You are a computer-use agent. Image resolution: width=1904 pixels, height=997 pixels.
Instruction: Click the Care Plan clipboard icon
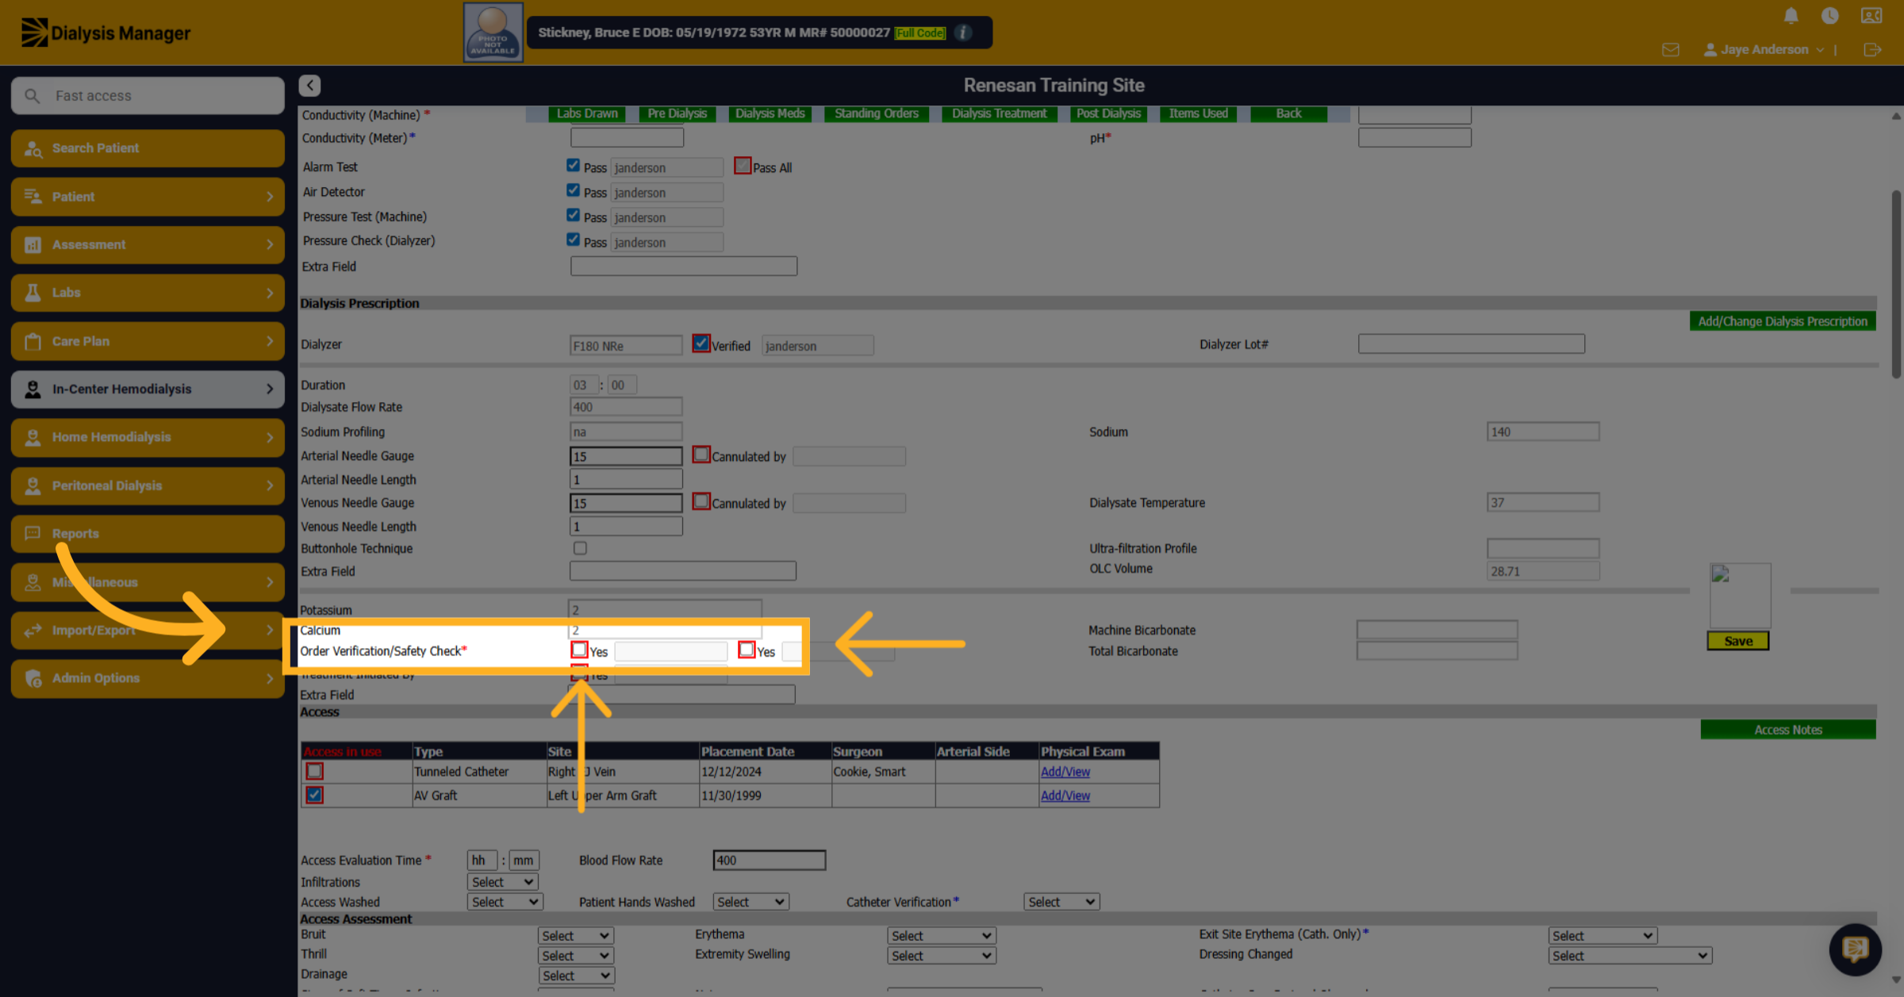pos(33,341)
